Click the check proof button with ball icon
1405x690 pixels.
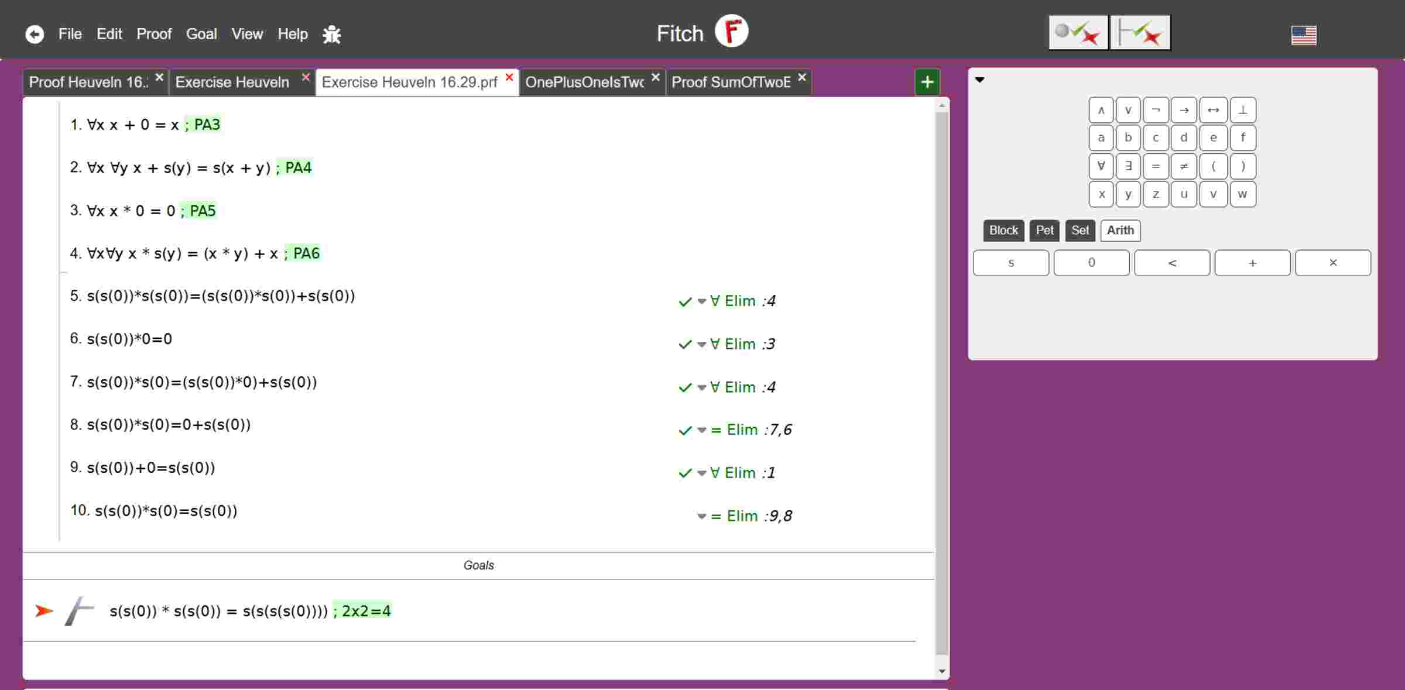(1078, 33)
